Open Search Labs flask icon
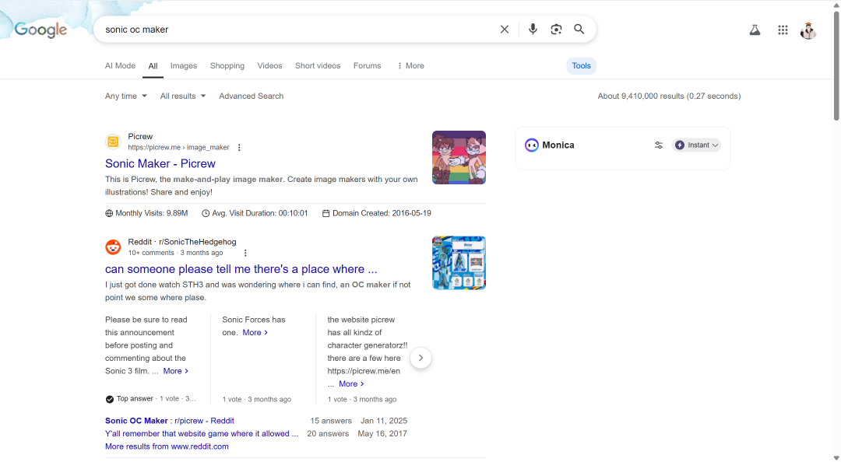 pyautogui.click(x=755, y=30)
